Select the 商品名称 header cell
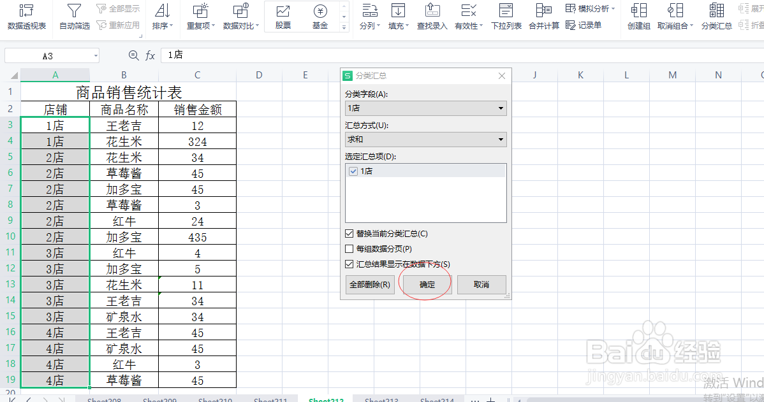The image size is (764, 402). click(x=124, y=110)
